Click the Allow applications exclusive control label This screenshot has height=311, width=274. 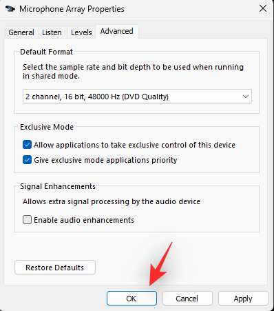pyautogui.click(x=134, y=145)
